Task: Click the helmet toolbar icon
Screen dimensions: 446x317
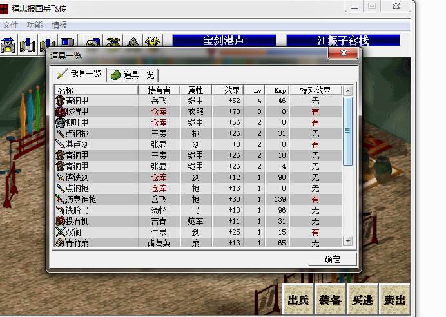Action: point(93,43)
